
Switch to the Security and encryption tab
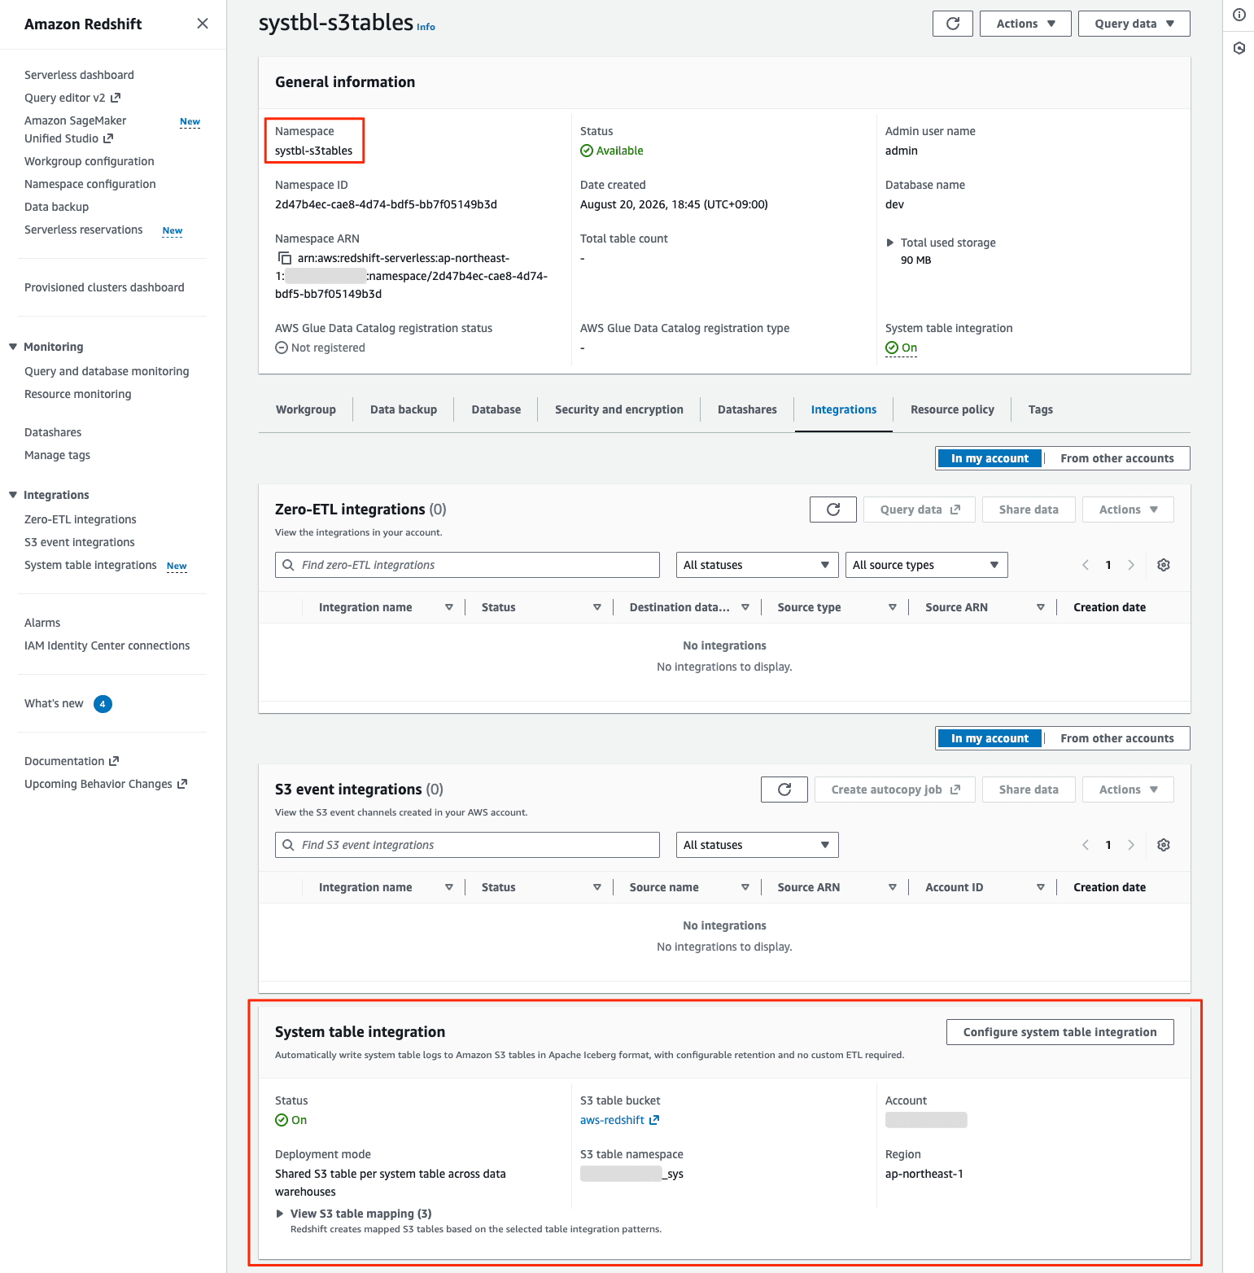(x=619, y=409)
